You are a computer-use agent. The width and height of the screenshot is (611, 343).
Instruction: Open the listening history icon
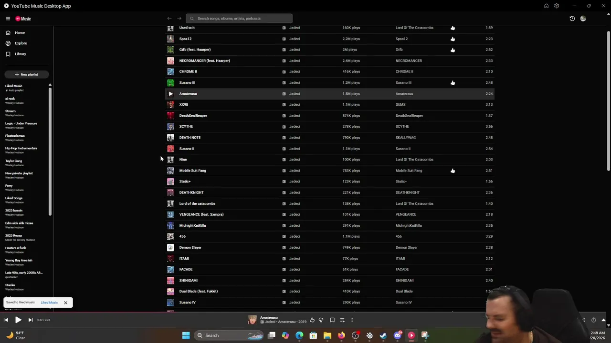pyautogui.click(x=572, y=19)
